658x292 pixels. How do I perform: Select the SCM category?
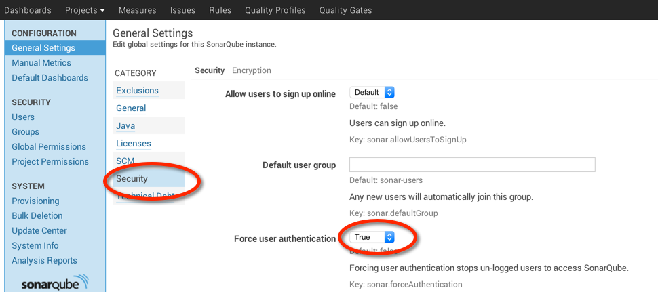tap(125, 161)
